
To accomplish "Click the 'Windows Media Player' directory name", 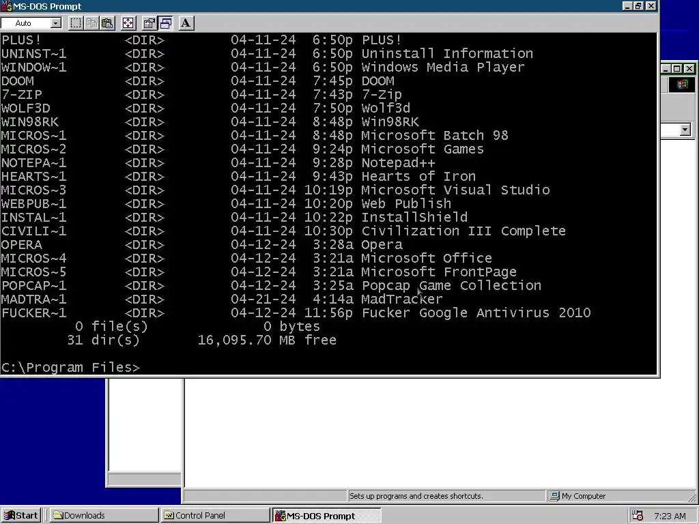I will click(x=443, y=68).
